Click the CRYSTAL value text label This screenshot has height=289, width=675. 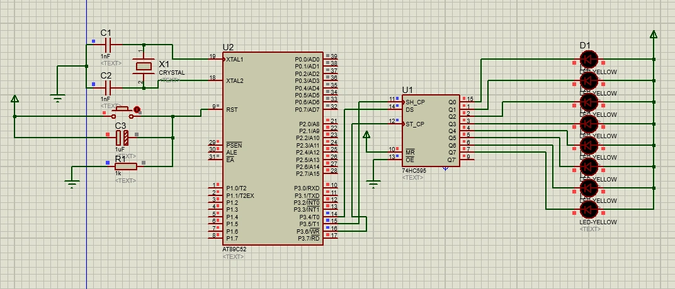pyautogui.click(x=171, y=73)
